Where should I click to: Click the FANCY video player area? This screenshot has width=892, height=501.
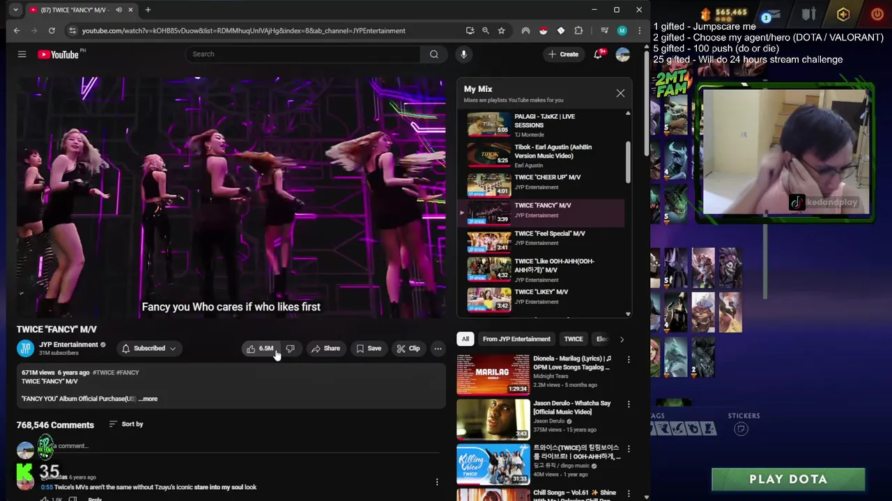[x=231, y=198]
